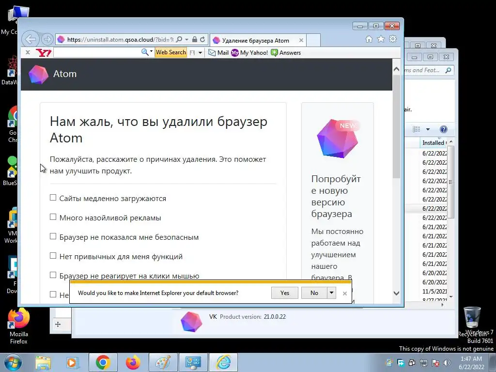Check 'Браузер не реагирует на клики мышью'
Viewport: 496px width, 372px height.
click(x=53, y=275)
